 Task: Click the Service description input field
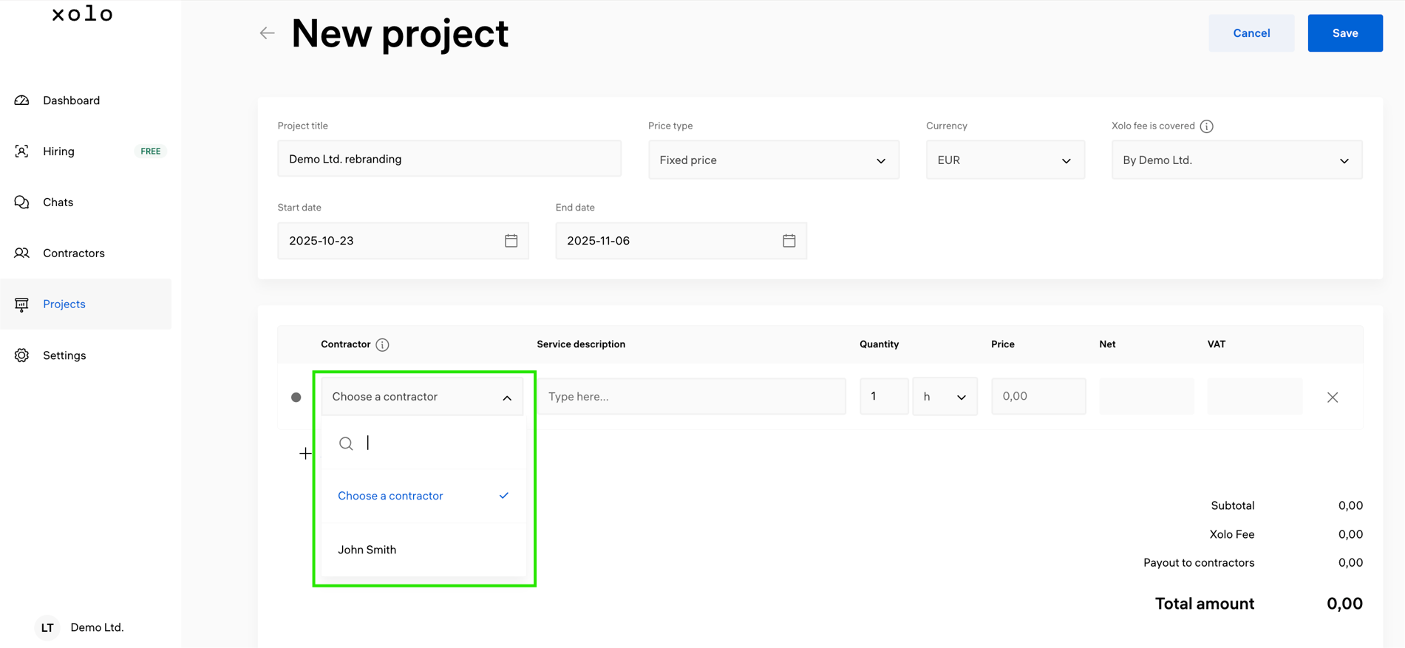[691, 397]
